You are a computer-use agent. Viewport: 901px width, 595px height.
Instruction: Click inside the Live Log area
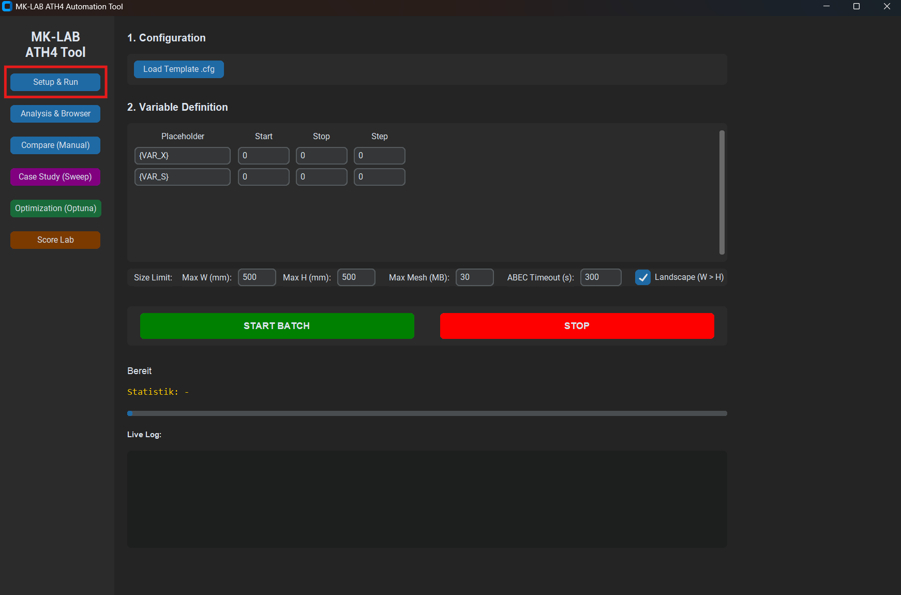click(x=427, y=499)
